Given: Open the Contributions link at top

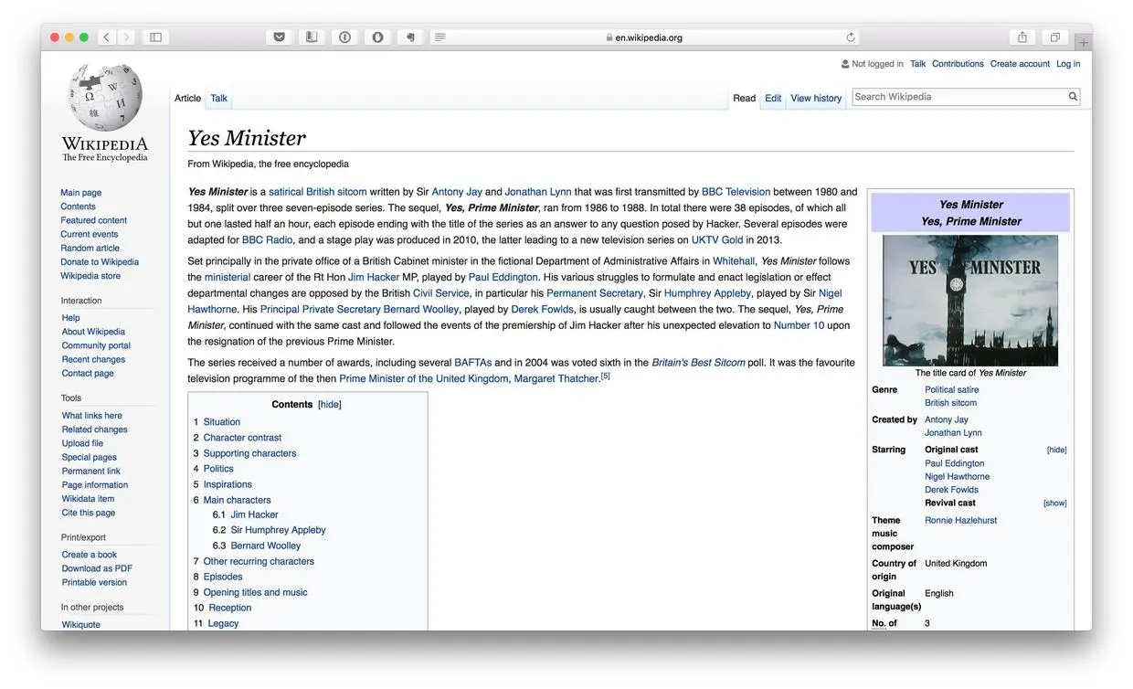Looking at the screenshot, I should pyautogui.click(x=958, y=64).
